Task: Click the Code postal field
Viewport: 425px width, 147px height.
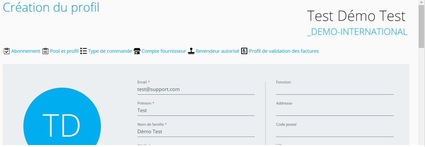Action: pos(335,132)
